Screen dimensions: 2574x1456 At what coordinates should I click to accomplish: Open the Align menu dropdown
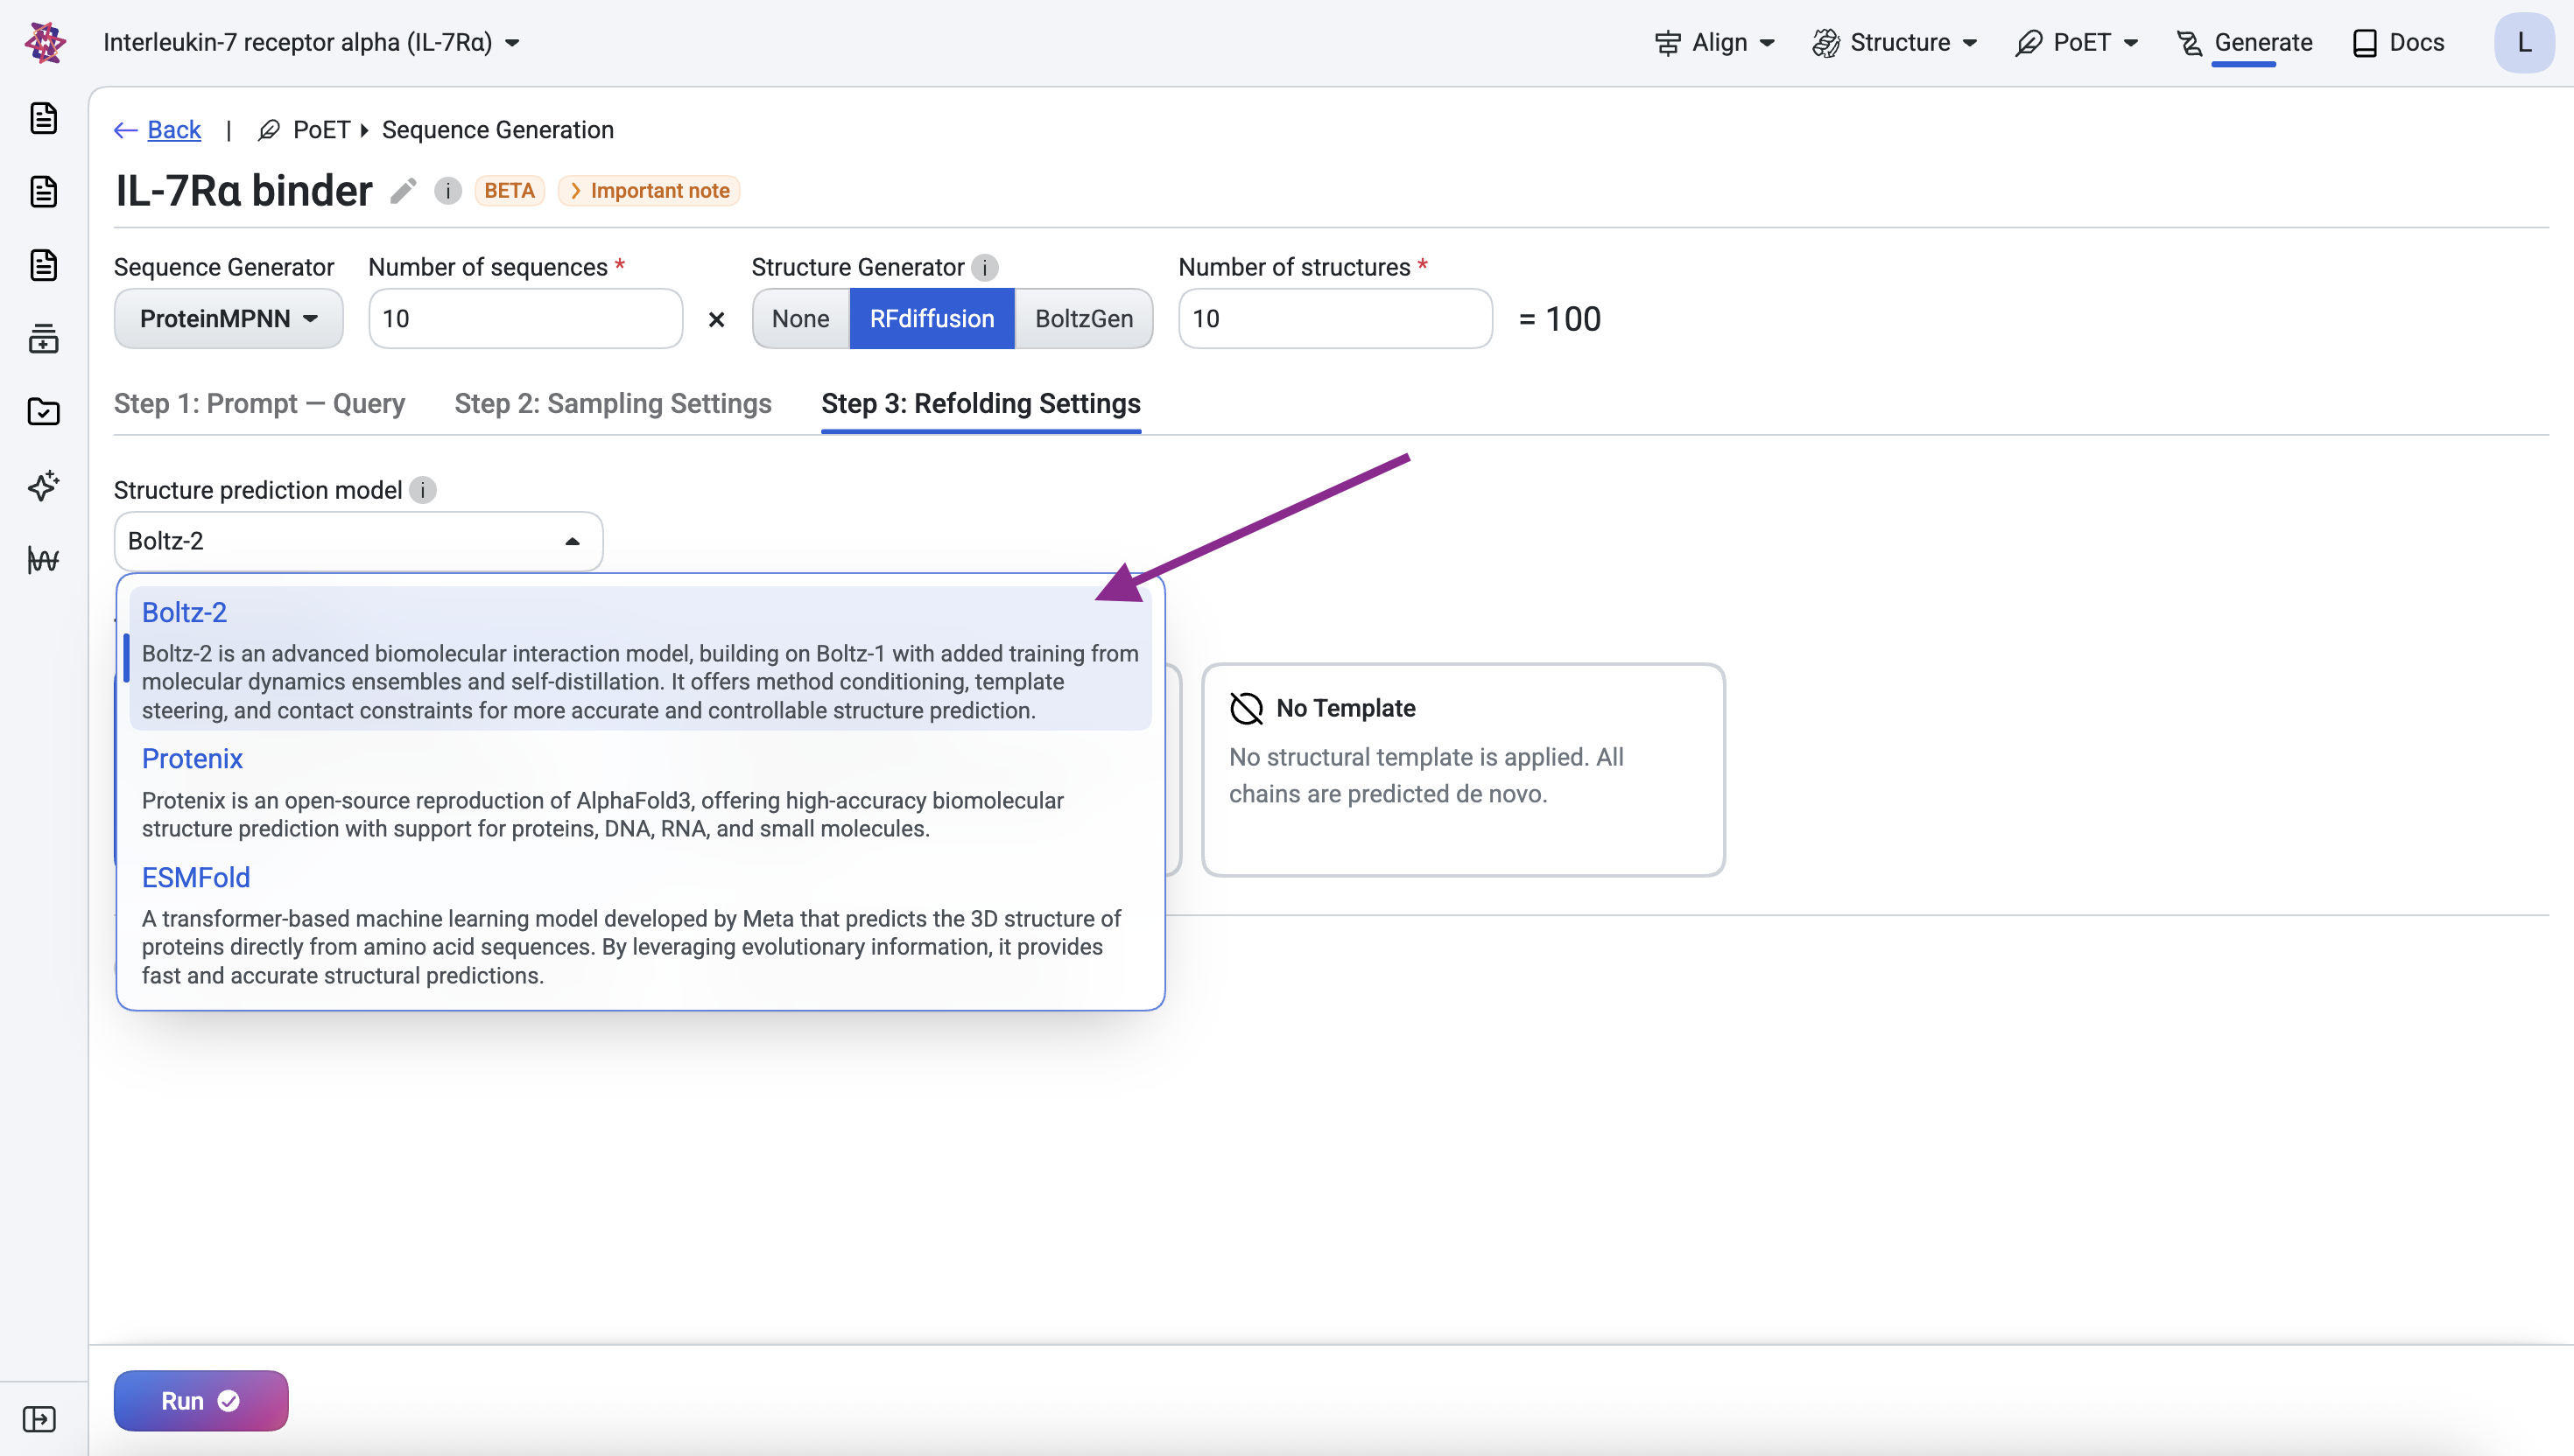(1714, 43)
